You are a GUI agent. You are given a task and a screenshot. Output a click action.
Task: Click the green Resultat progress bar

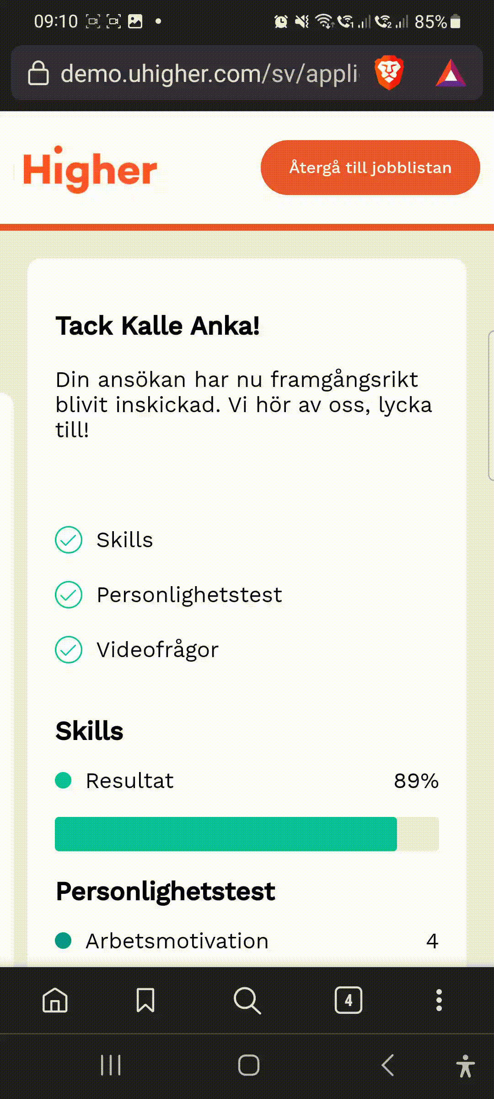pyautogui.click(x=226, y=834)
